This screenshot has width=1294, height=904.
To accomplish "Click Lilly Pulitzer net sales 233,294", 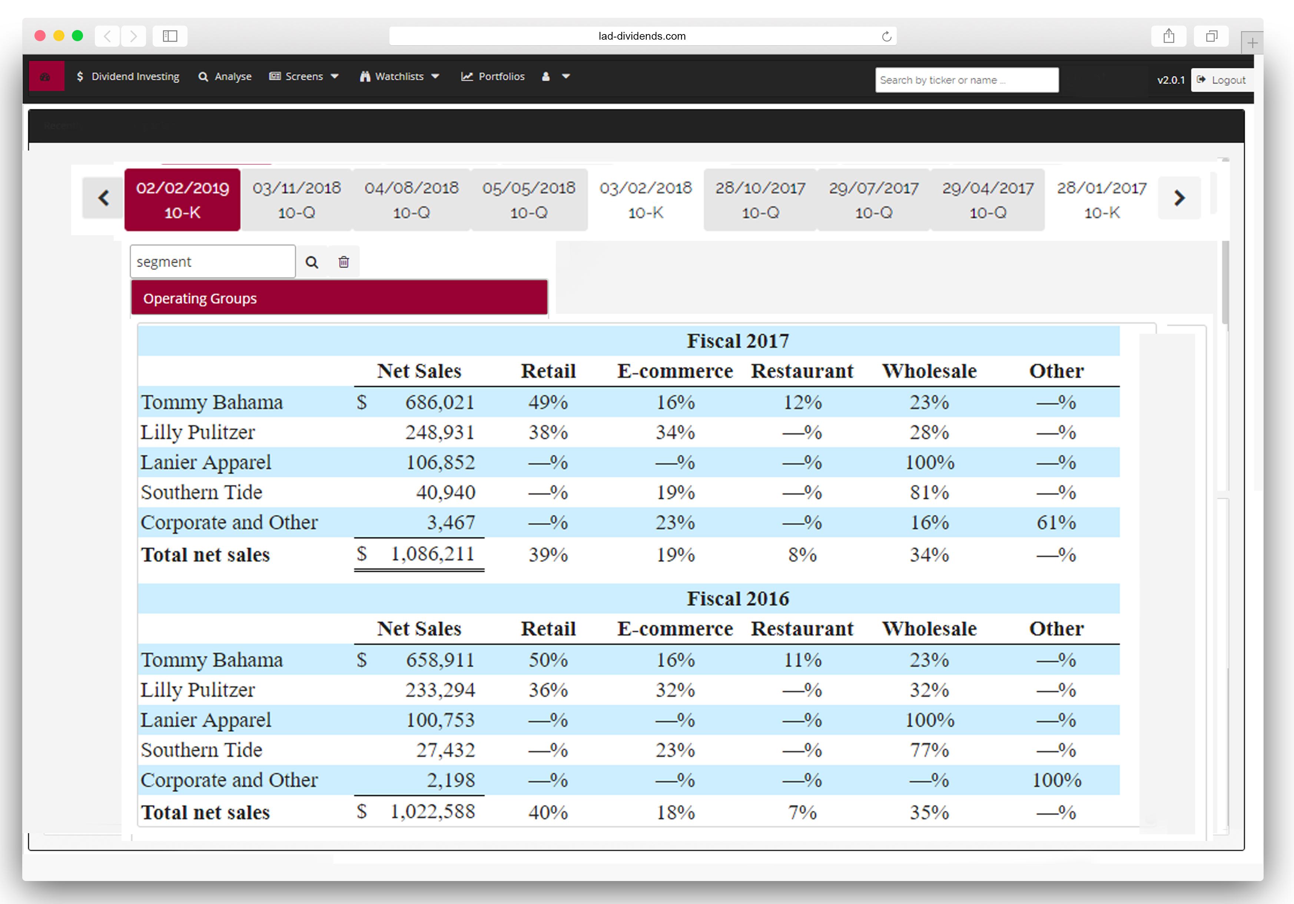I will 439,690.
